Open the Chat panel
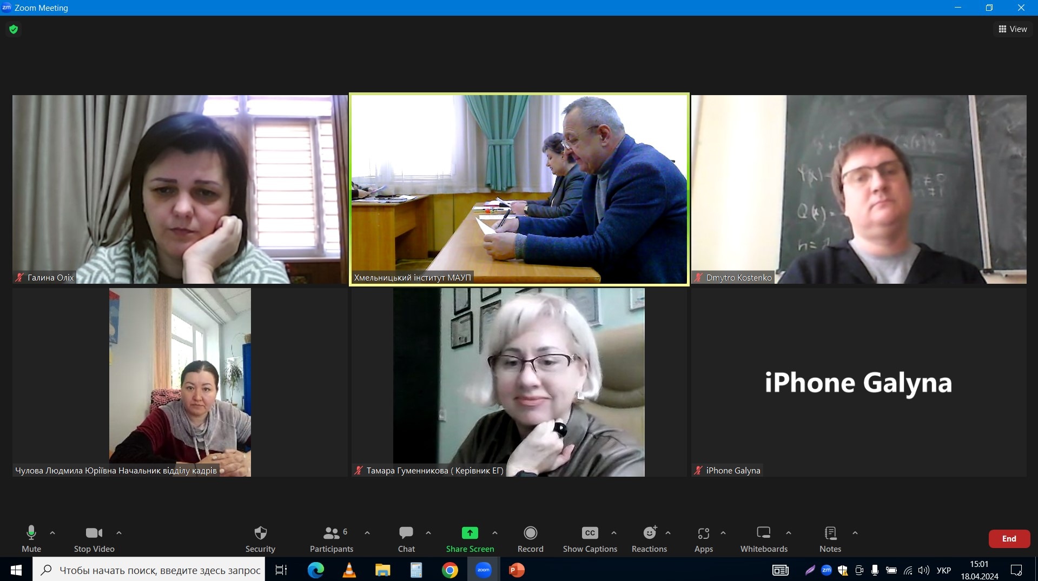The height and width of the screenshot is (581, 1038). tap(406, 538)
